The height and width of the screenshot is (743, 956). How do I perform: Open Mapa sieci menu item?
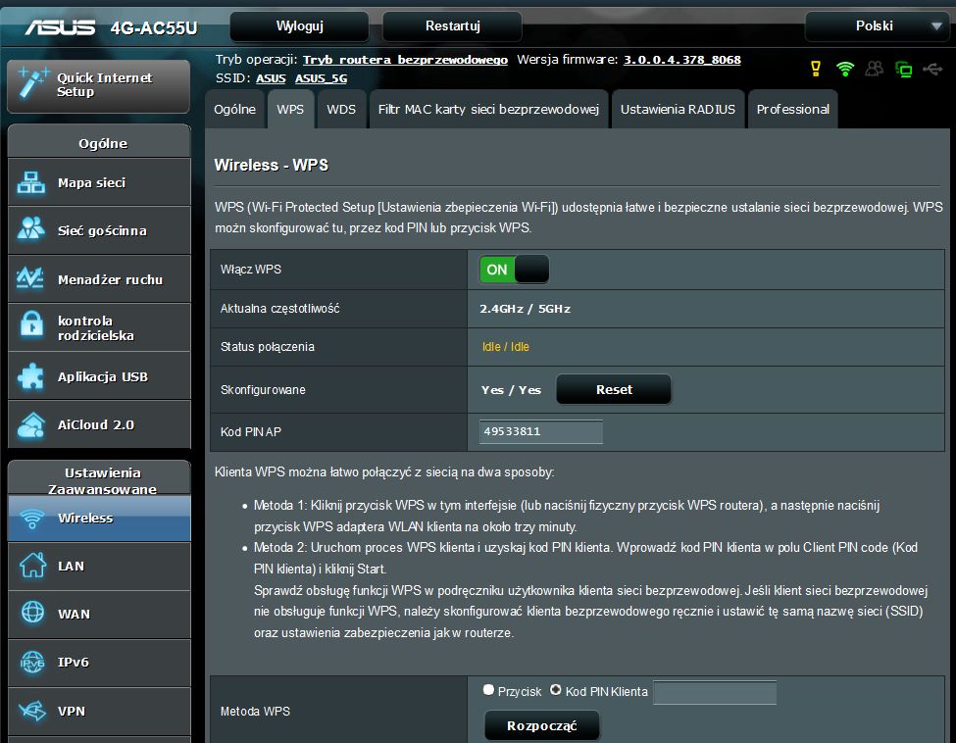coord(99,182)
